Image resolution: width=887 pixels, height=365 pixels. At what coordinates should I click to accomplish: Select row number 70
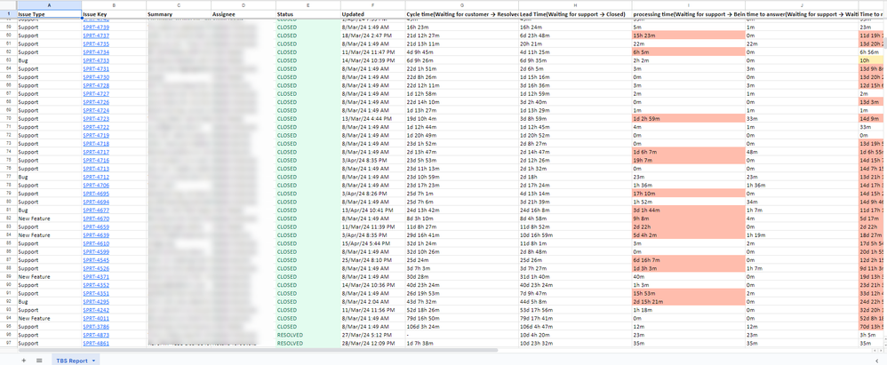pos(9,119)
